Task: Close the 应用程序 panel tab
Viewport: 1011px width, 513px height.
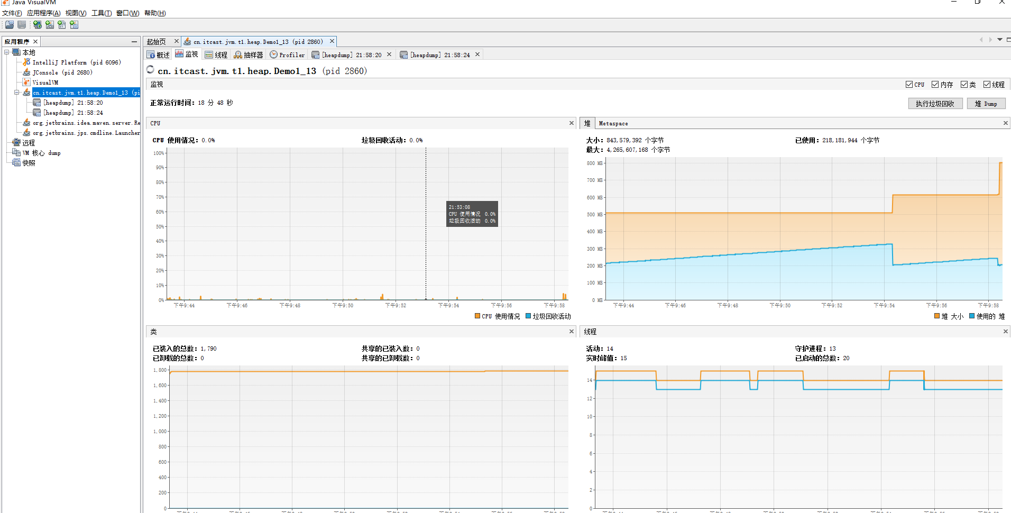Action: coord(35,42)
